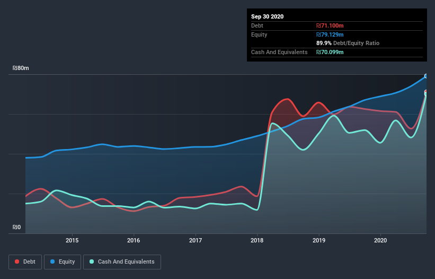Toggle the Equity series in the legend
Screen dimensions: 435x279
point(63,262)
